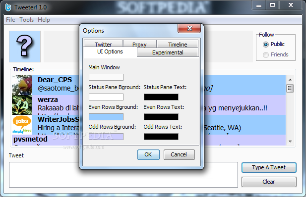Pick the Status Pane Text color swatch
The image size is (306, 197).
coord(161,97)
